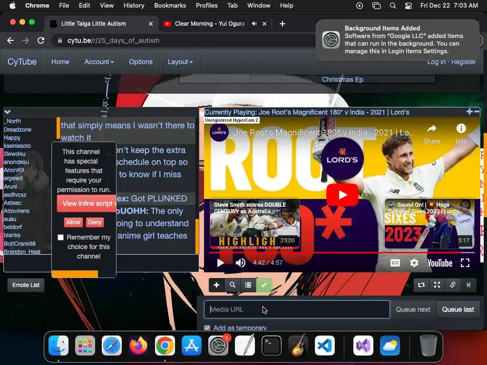
Task: Open macOS Control Center icon
Action: tap(409, 6)
